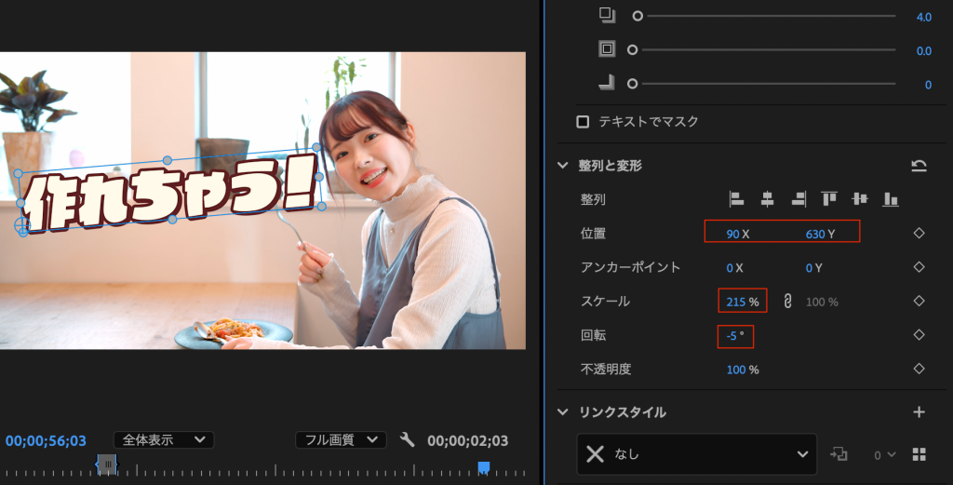Click the スケール 215 % value field
This screenshot has height=485, width=953.
click(x=736, y=302)
